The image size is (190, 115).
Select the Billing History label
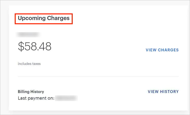(31, 91)
